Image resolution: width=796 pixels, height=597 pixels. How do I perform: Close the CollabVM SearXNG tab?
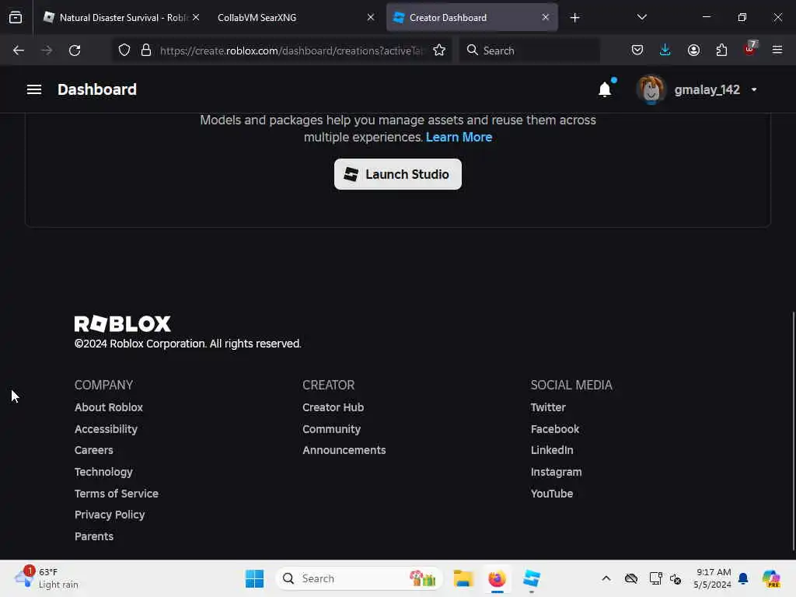coord(371,17)
